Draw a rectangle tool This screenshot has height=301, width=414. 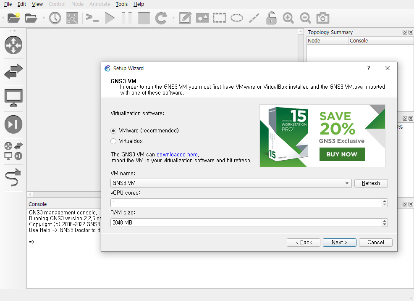tap(220, 18)
